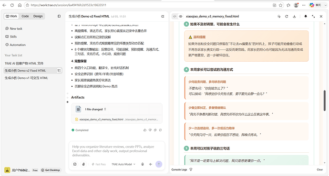The width and height of the screenshot is (329, 176).
Task: Send the message with arrow button
Action: coord(159,164)
